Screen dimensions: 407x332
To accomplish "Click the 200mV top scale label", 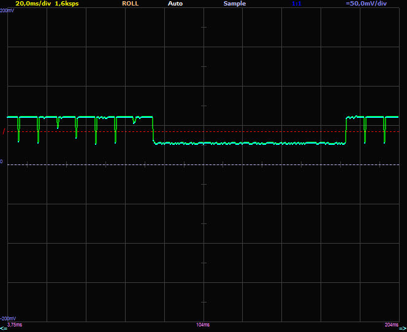I will pos(7,11).
